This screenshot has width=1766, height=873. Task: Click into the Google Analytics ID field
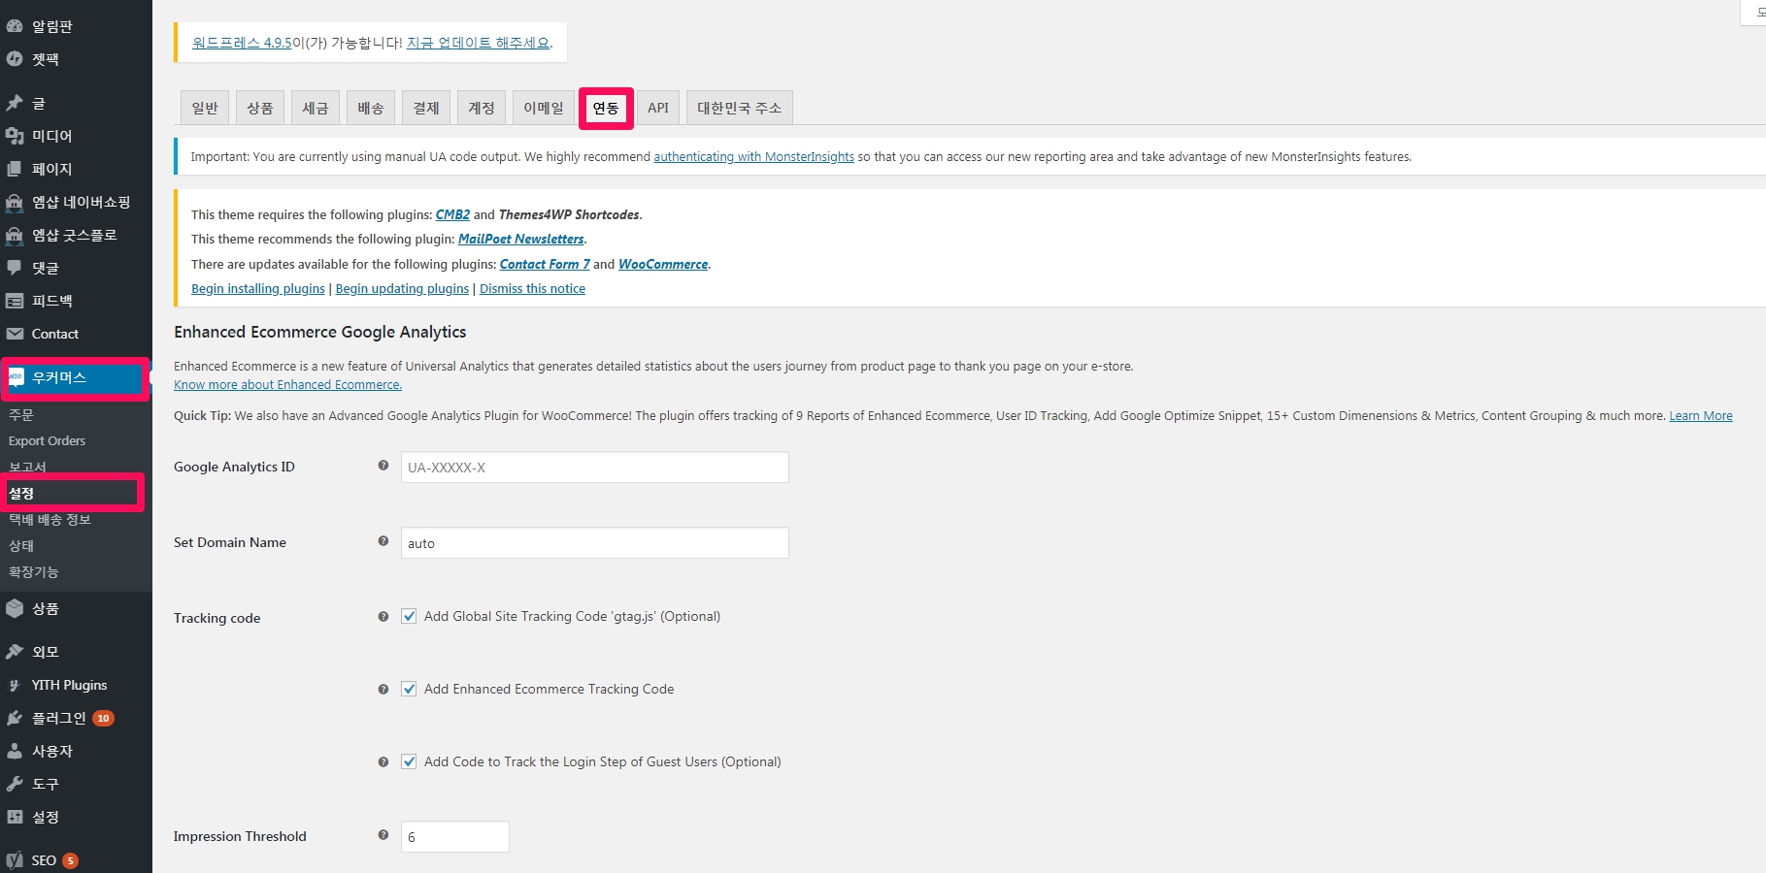pyautogui.click(x=594, y=468)
